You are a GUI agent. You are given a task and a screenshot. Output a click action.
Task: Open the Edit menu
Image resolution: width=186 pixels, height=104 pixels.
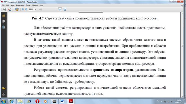(x=8, y=5)
